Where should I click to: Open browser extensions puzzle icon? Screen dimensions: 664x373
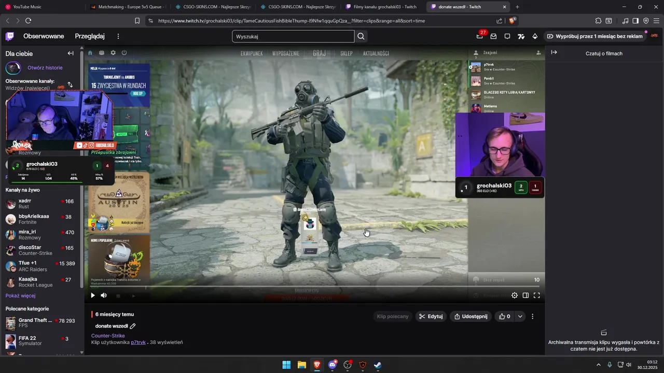(598, 21)
